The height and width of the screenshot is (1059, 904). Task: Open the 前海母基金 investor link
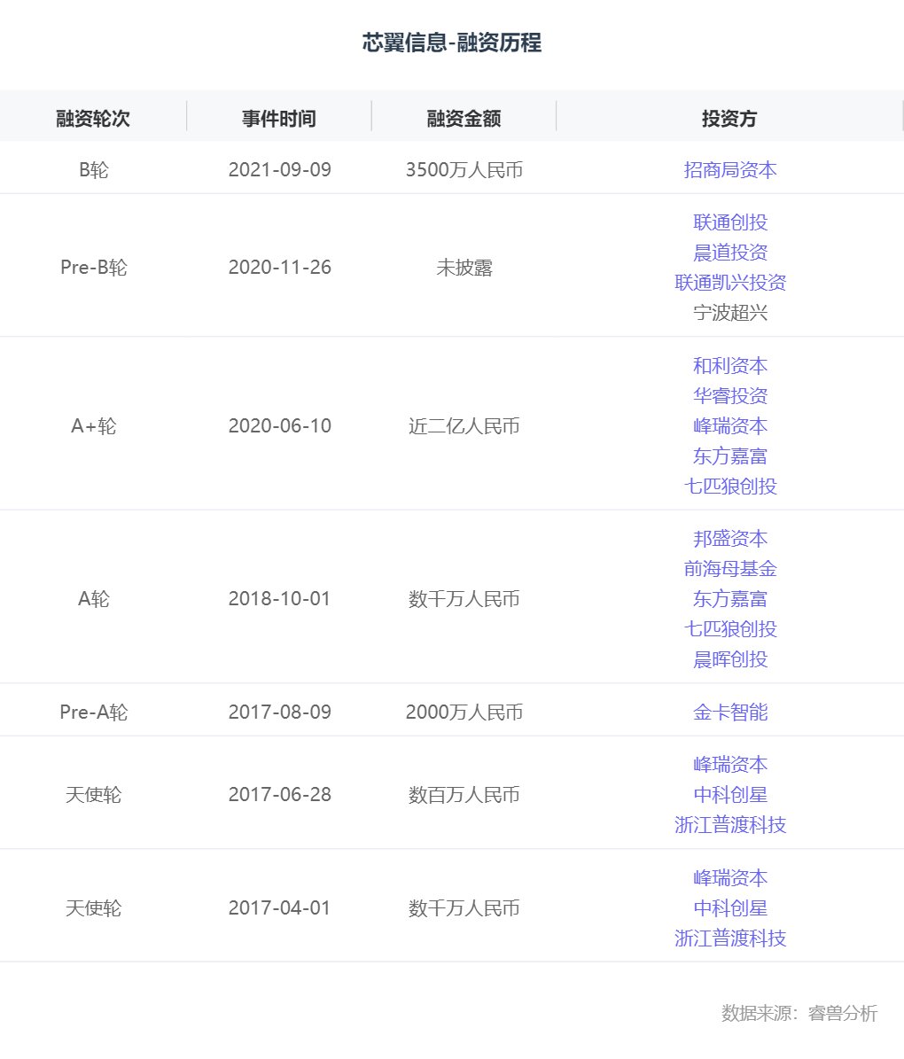(729, 569)
